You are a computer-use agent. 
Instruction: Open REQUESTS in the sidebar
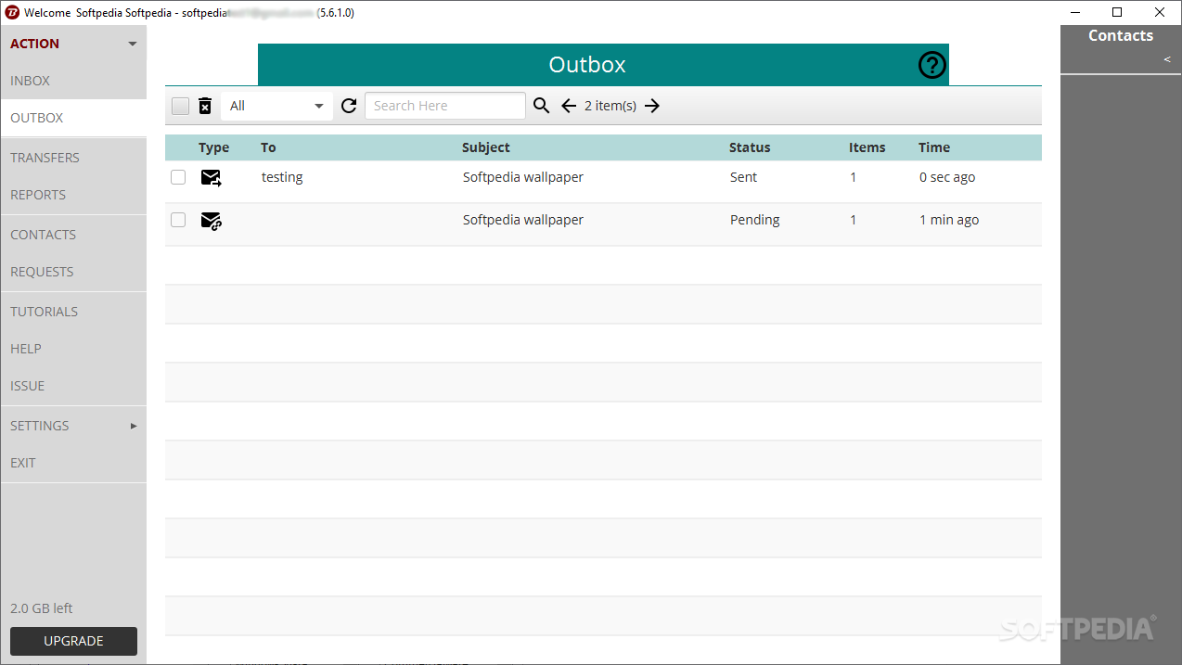(x=73, y=272)
